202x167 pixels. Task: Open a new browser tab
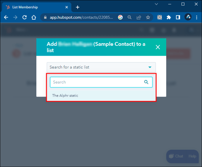[78, 7]
